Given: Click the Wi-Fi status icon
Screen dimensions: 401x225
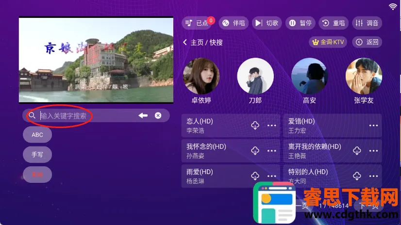Looking at the screenshot, I should 393,7.
